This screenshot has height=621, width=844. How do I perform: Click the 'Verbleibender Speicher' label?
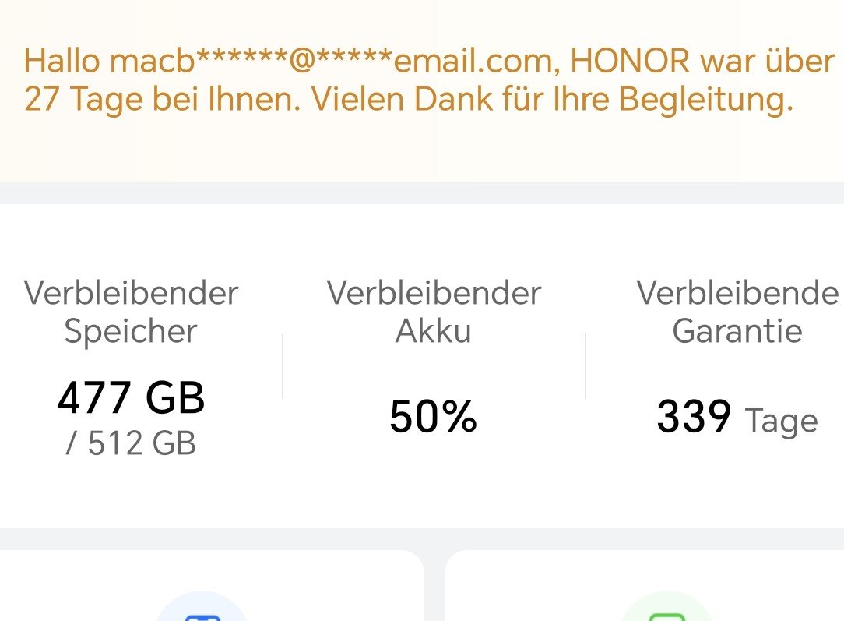tap(131, 312)
